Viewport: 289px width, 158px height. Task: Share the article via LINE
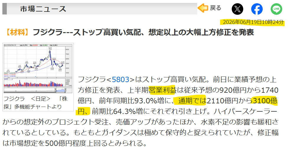click(x=276, y=9)
